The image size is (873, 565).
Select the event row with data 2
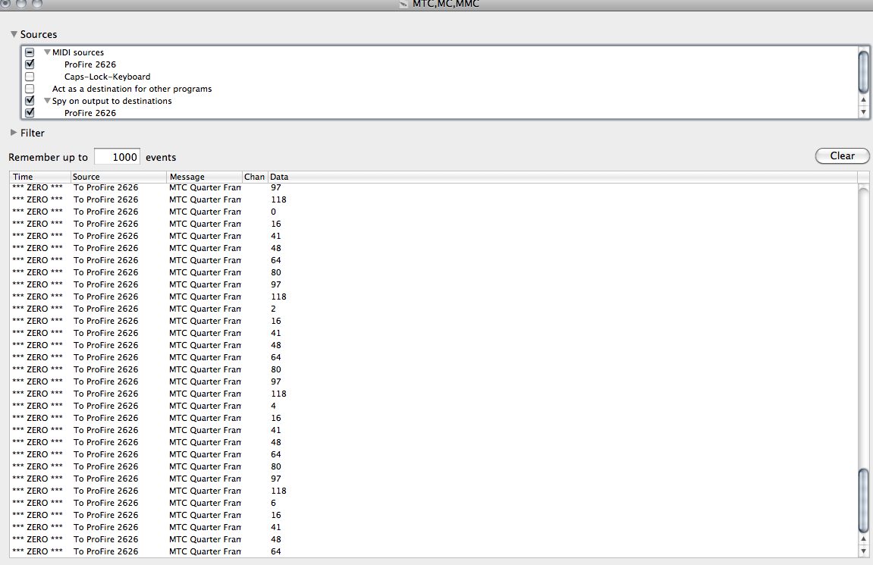tap(434, 309)
